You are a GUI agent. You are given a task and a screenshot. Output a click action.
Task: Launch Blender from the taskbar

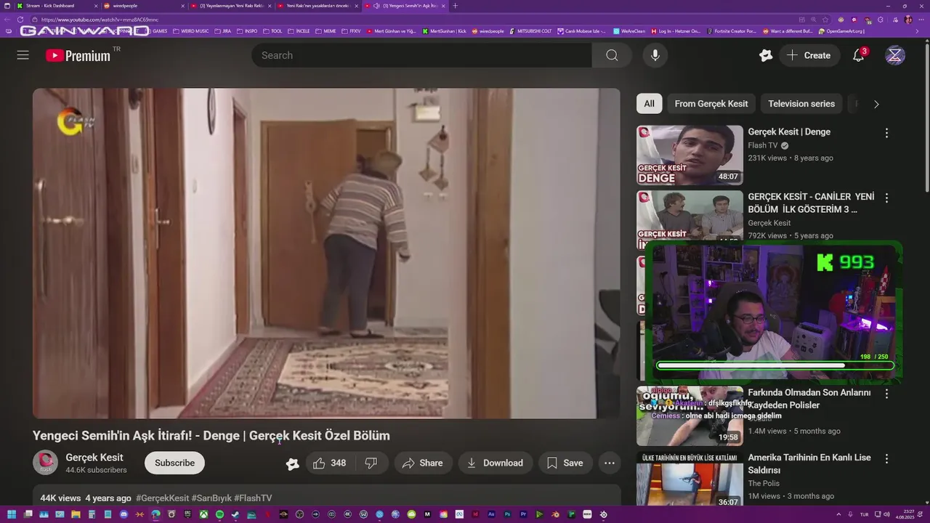click(555, 515)
